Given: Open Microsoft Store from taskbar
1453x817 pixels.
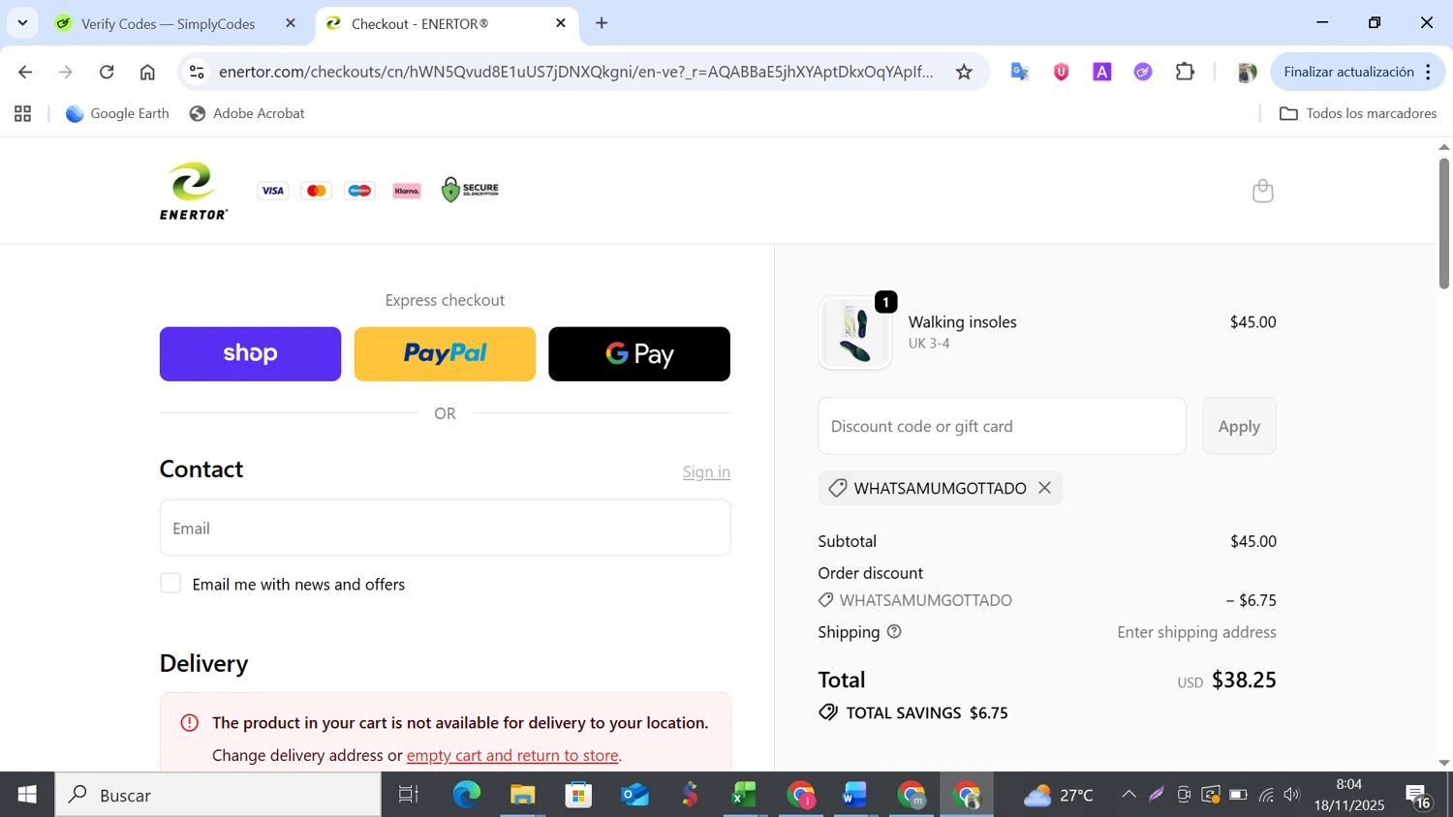Looking at the screenshot, I should 578,795.
